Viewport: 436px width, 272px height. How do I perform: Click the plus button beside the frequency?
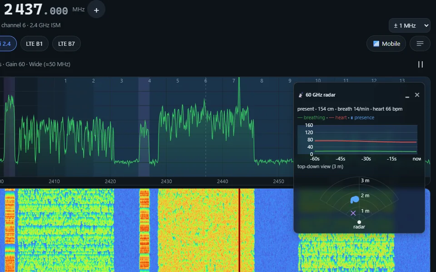tap(96, 10)
